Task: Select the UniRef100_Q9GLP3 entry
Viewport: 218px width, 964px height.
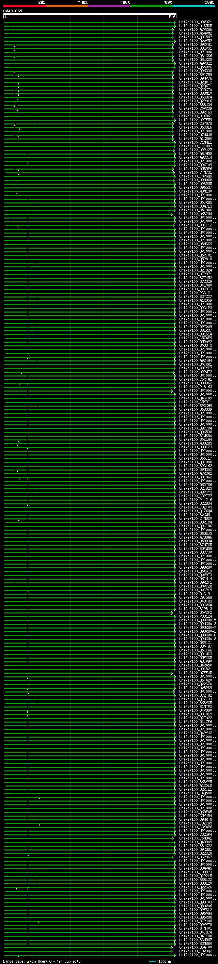Action: coord(196,308)
